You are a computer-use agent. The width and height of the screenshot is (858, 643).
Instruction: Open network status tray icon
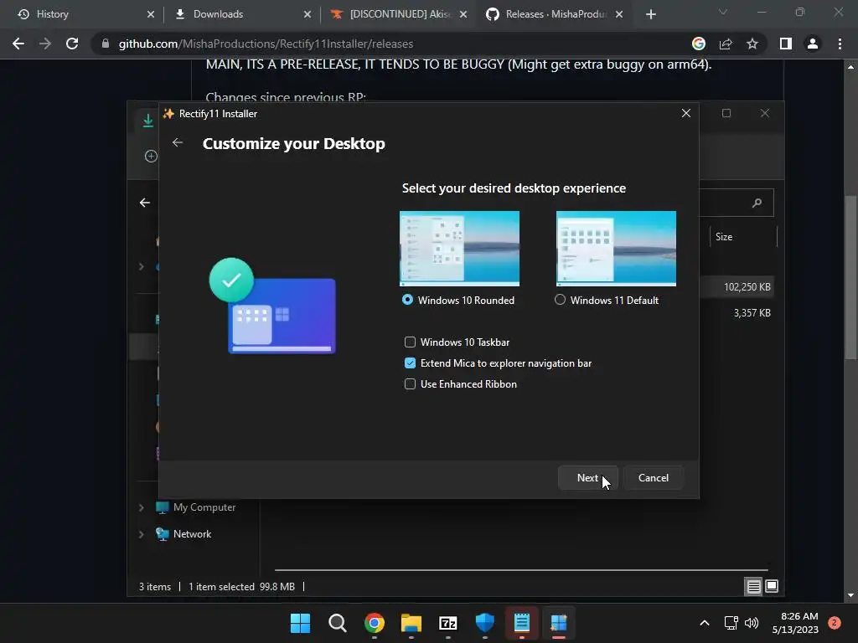[731, 623]
